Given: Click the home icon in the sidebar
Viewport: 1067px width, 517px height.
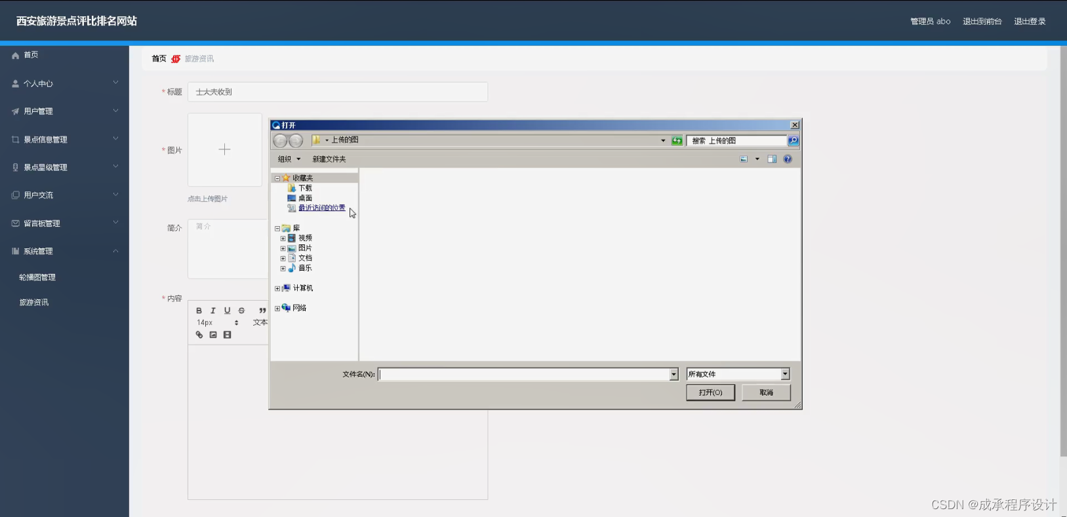Looking at the screenshot, I should pyautogui.click(x=15, y=56).
